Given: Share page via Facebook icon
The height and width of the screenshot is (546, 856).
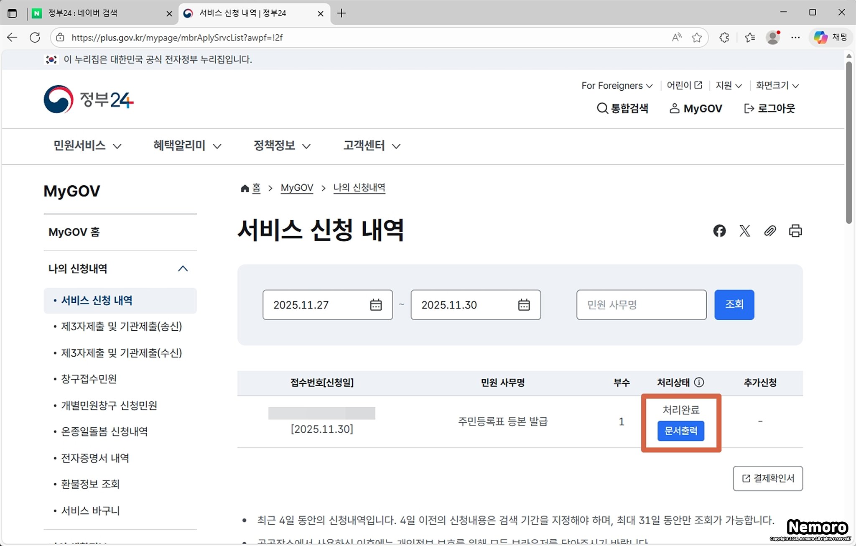Looking at the screenshot, I should (719, 231).
